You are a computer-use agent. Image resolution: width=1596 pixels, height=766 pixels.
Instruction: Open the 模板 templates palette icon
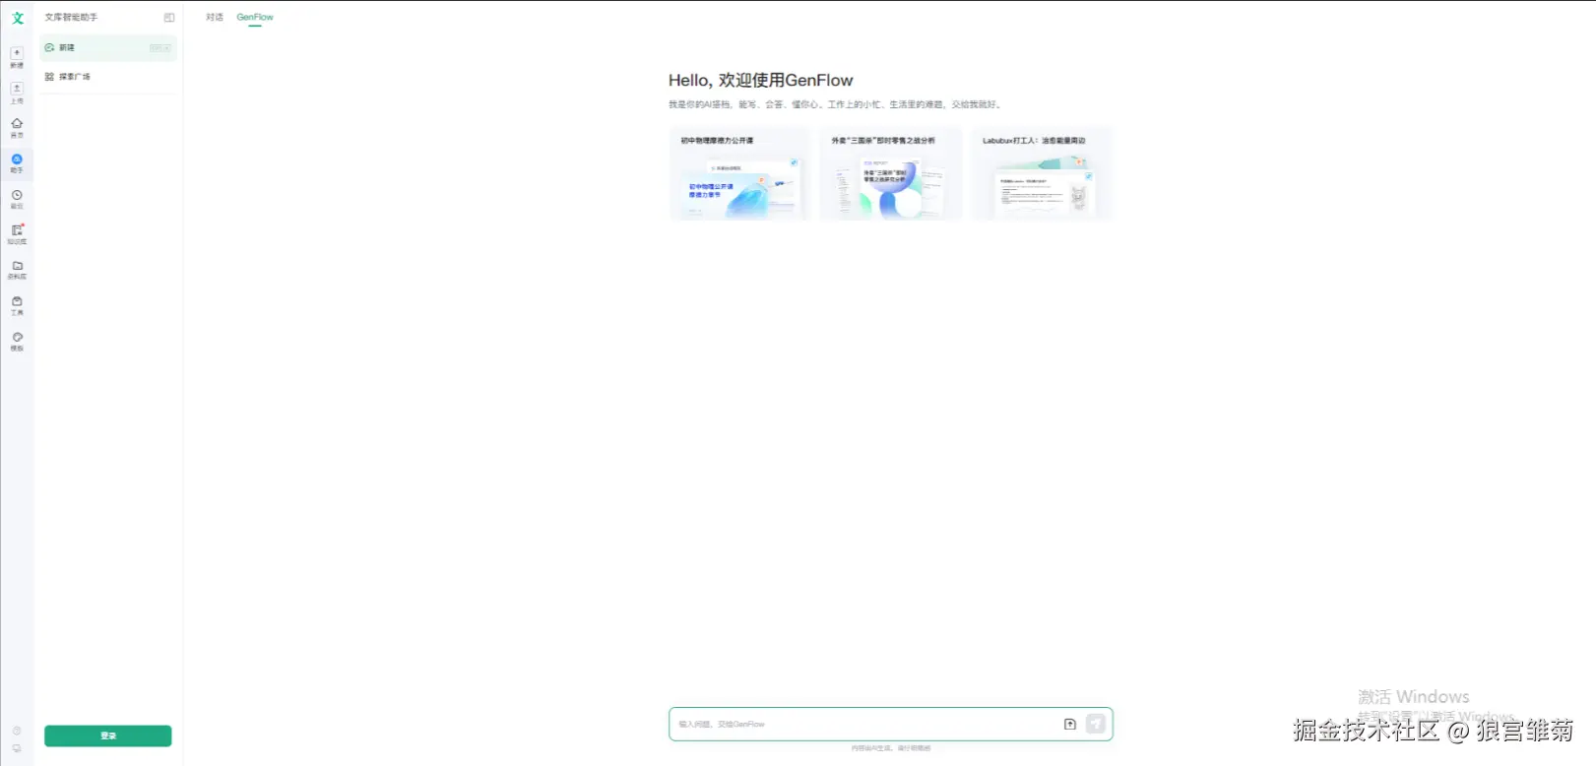click(17, 337)
